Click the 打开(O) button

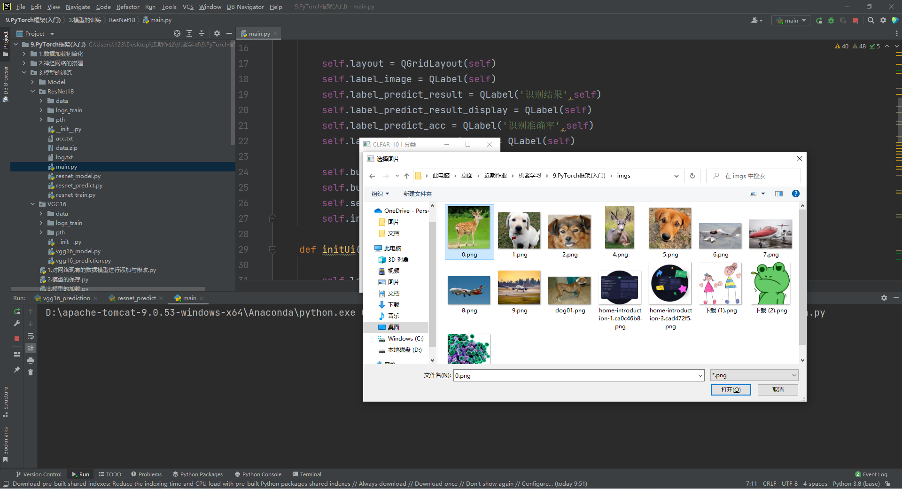[731, 390]
